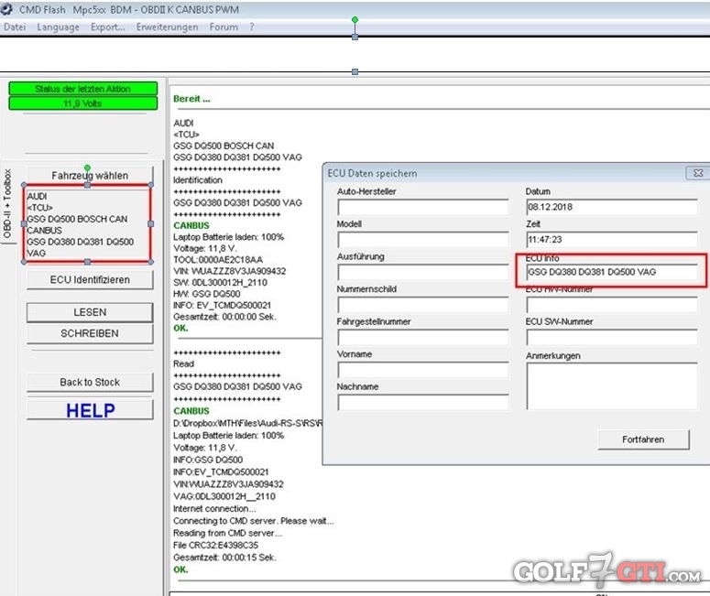710x596 pixels.
Task: Click the LESEN button
Action: tap(90, 312)
